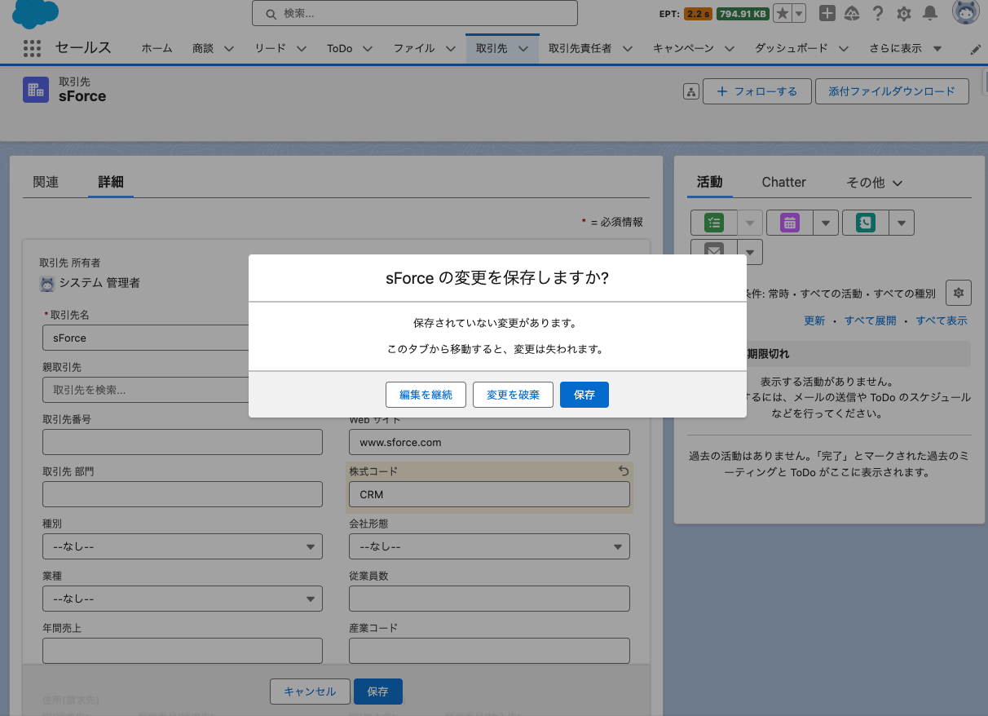Click the Web サイト input field
This screenshot has width=988, height=716.
(x=489, y=442)
